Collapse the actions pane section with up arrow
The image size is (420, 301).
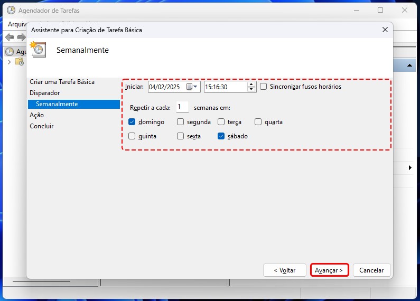pos(409,65)
